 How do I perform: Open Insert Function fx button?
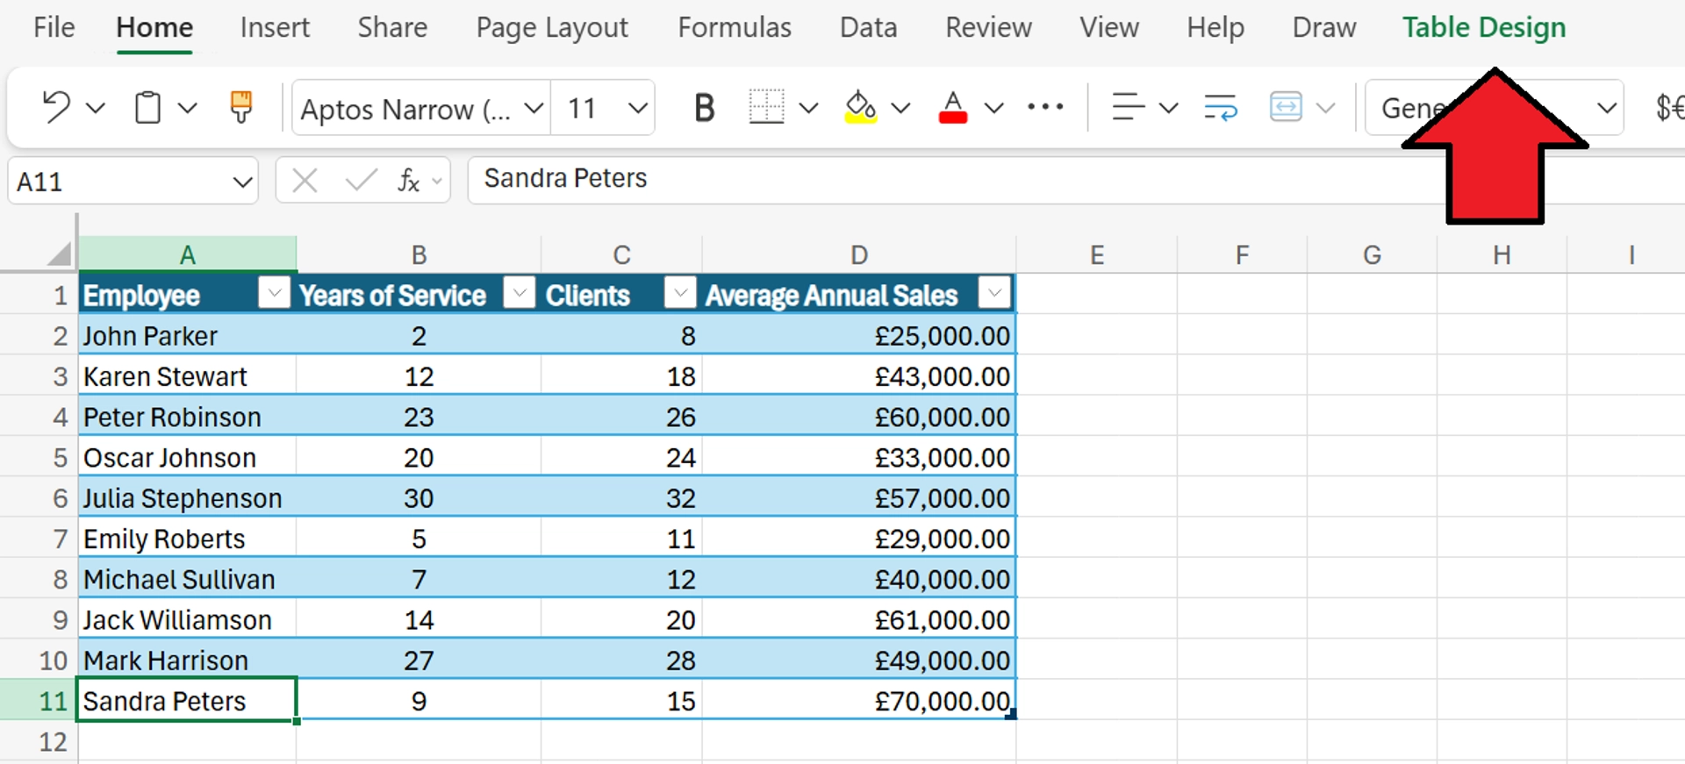point(408,181)
